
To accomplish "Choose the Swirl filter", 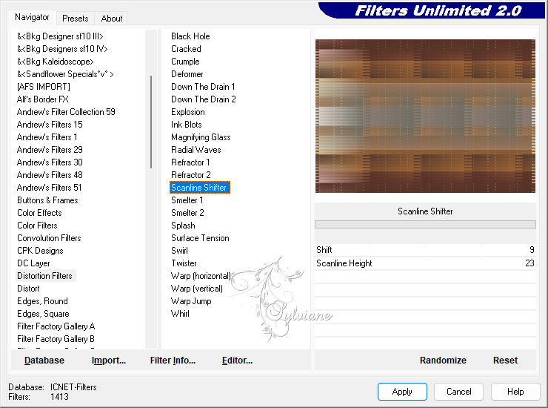I will click(180, 251).
